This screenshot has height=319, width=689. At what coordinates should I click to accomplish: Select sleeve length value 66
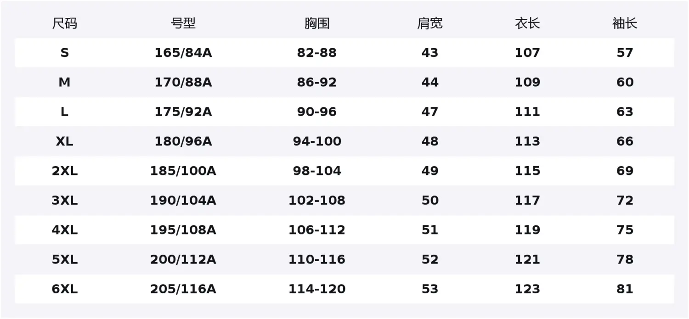click(625, 141)
